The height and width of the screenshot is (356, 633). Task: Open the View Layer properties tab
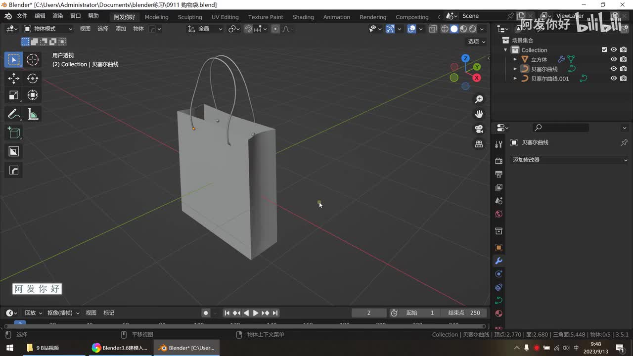point(498,187)
